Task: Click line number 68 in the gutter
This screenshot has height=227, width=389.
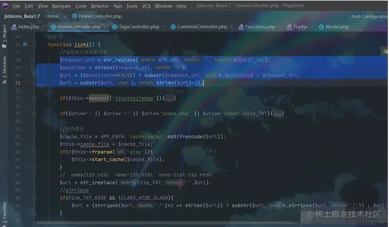Action: click(18, 60)
